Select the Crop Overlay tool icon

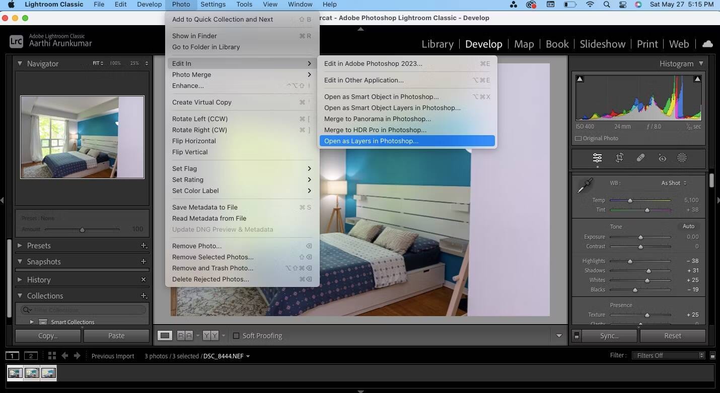[619, 158]
